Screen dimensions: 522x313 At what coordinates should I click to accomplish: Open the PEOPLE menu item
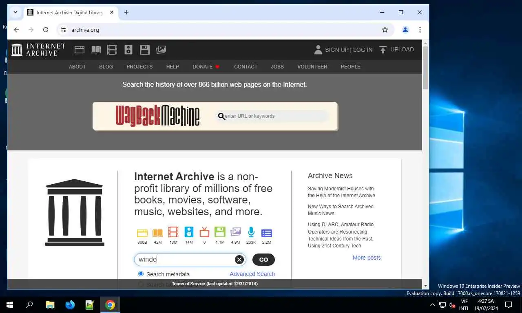pos(351,66)
